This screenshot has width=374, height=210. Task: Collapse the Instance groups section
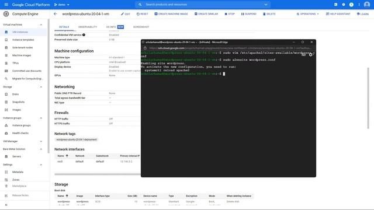click(x=41, y=118)
